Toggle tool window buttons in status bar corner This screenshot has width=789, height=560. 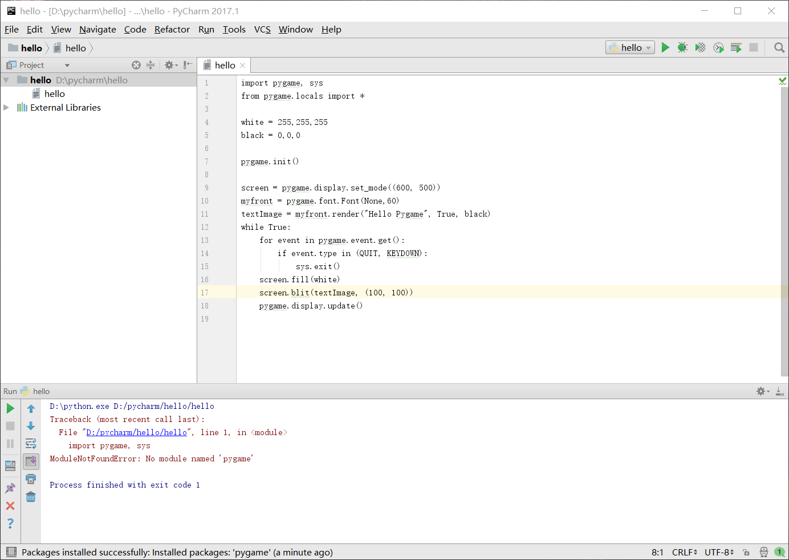[11, 552]
